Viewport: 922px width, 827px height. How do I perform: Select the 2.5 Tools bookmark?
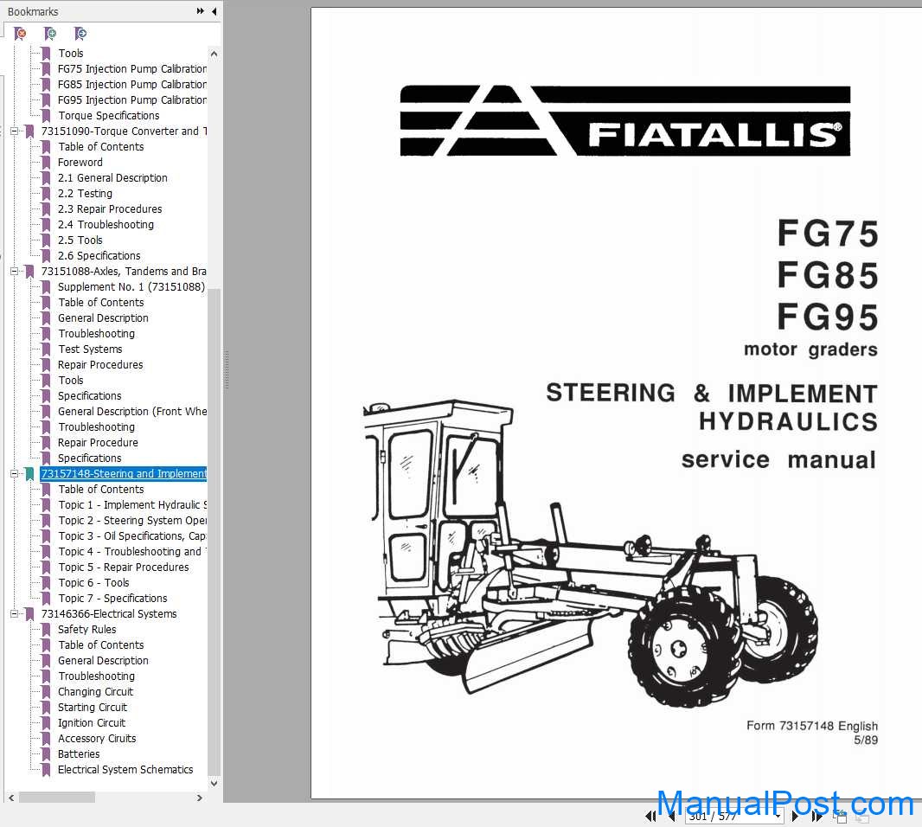80,240
